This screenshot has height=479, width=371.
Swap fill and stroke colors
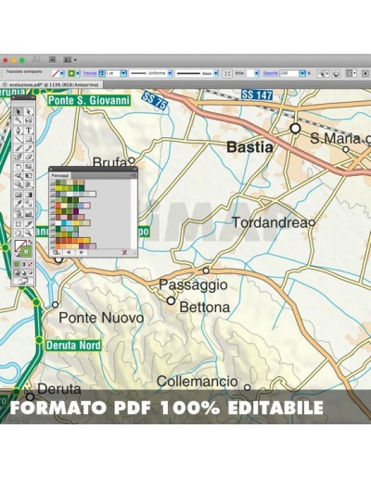31,242
